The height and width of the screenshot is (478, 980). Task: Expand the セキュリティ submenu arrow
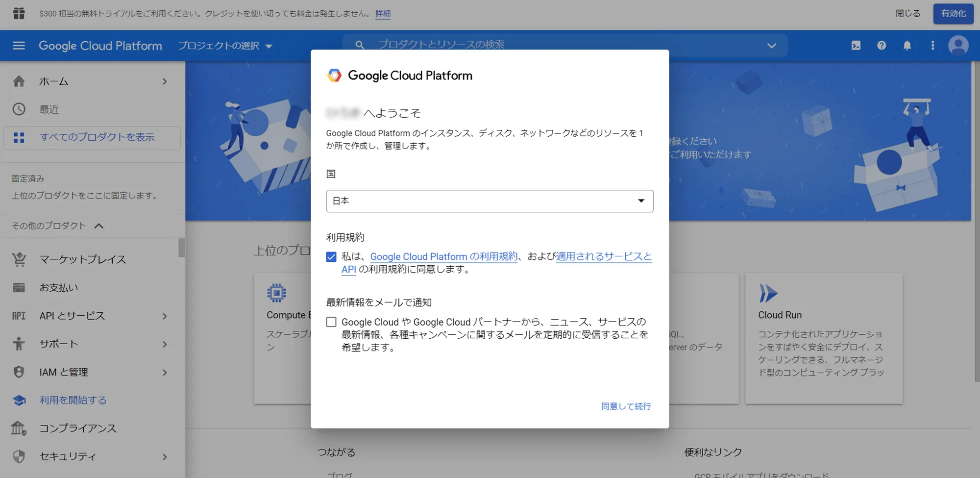[x=165, y=457]
